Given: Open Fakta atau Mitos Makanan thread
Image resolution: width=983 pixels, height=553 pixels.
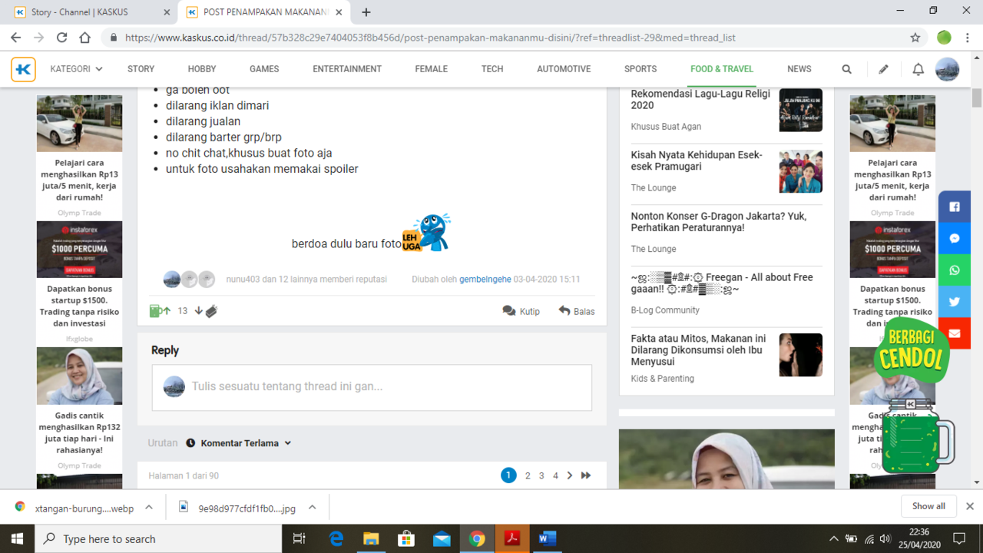Looking at the screenshot, I should click(x=699, y=350).
